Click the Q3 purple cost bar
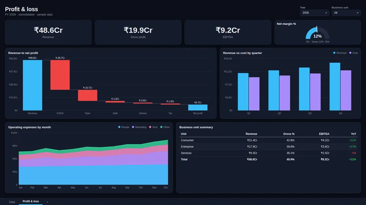Viewport: 366px width, 205px height. (x=315, y=92)
